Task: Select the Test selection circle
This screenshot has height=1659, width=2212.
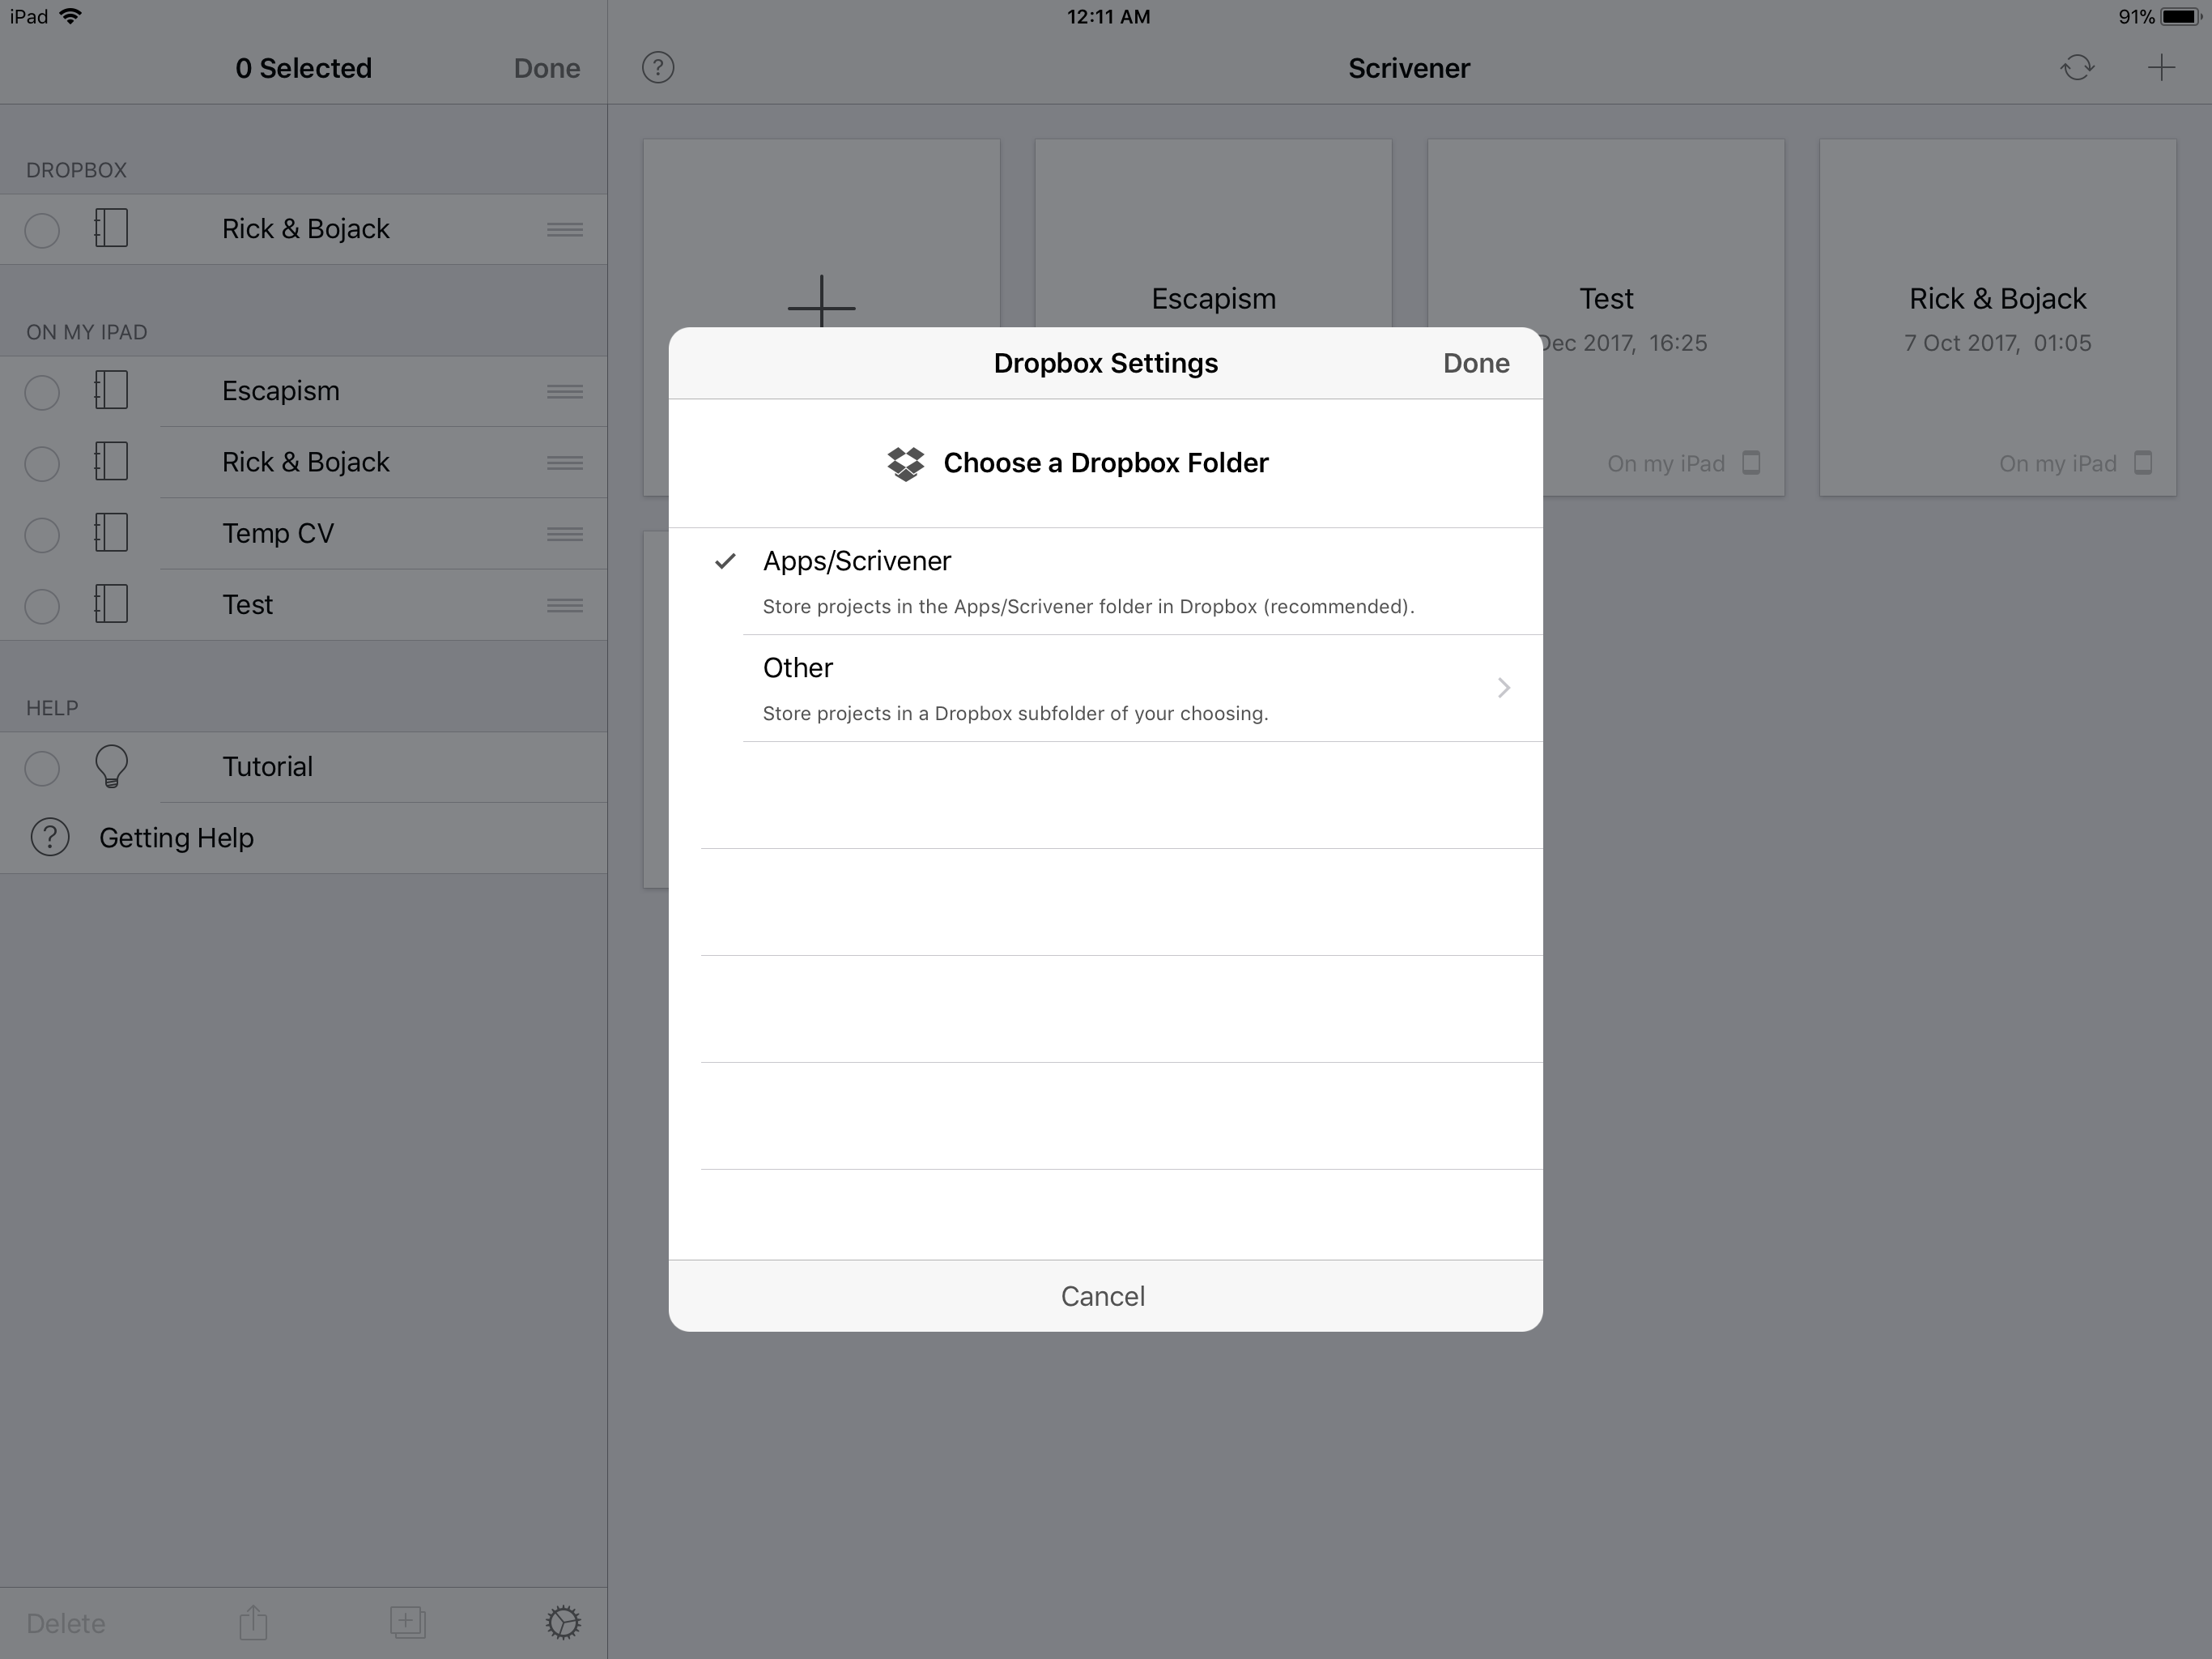Action: point(42,605)
